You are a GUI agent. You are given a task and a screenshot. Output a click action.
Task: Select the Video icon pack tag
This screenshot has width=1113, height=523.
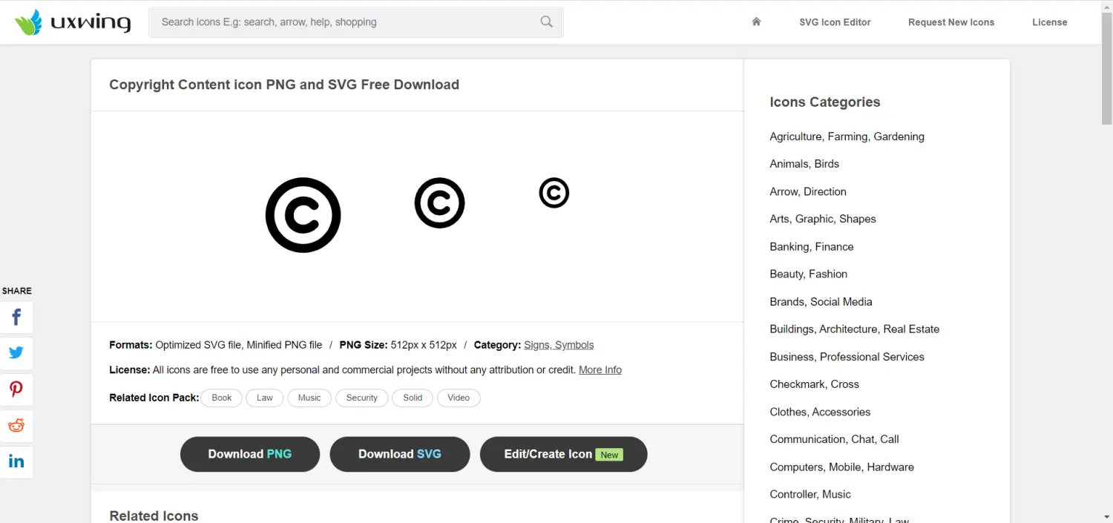click(459, 398)
